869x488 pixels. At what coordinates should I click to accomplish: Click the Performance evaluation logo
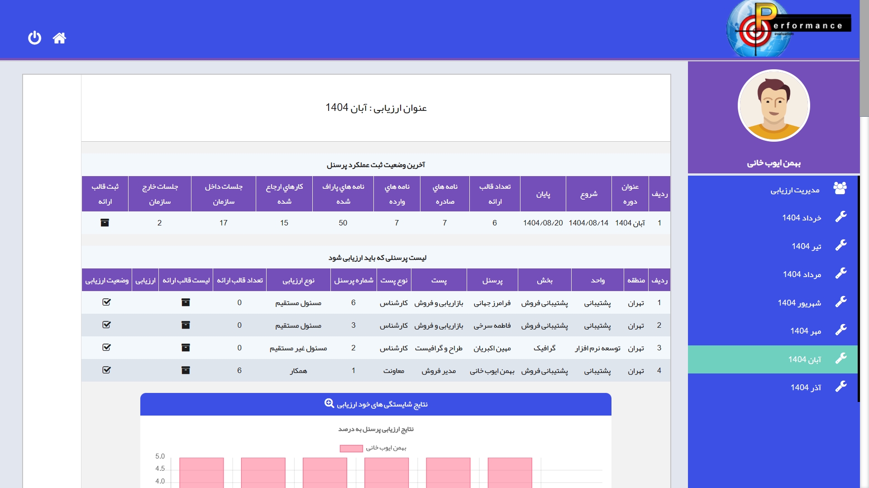click(x=788, y=28)
